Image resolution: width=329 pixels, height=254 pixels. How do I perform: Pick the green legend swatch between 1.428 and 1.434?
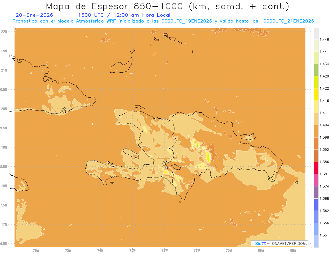coord(316,70)
